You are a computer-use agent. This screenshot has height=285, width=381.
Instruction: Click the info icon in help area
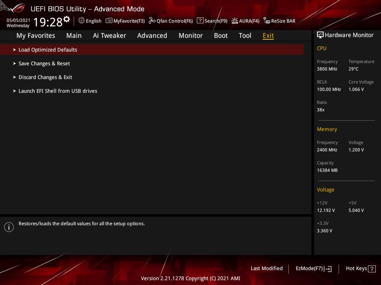click(9, 227)
